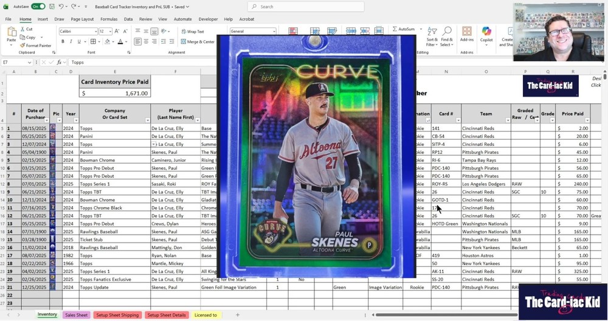This screenshot has width=608, height=321.
Task: Cut the selected cell with scissors icon
Action: [26, 29]
